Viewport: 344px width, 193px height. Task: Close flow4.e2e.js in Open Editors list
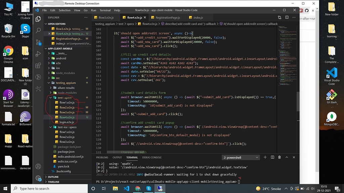click(49, 34)
